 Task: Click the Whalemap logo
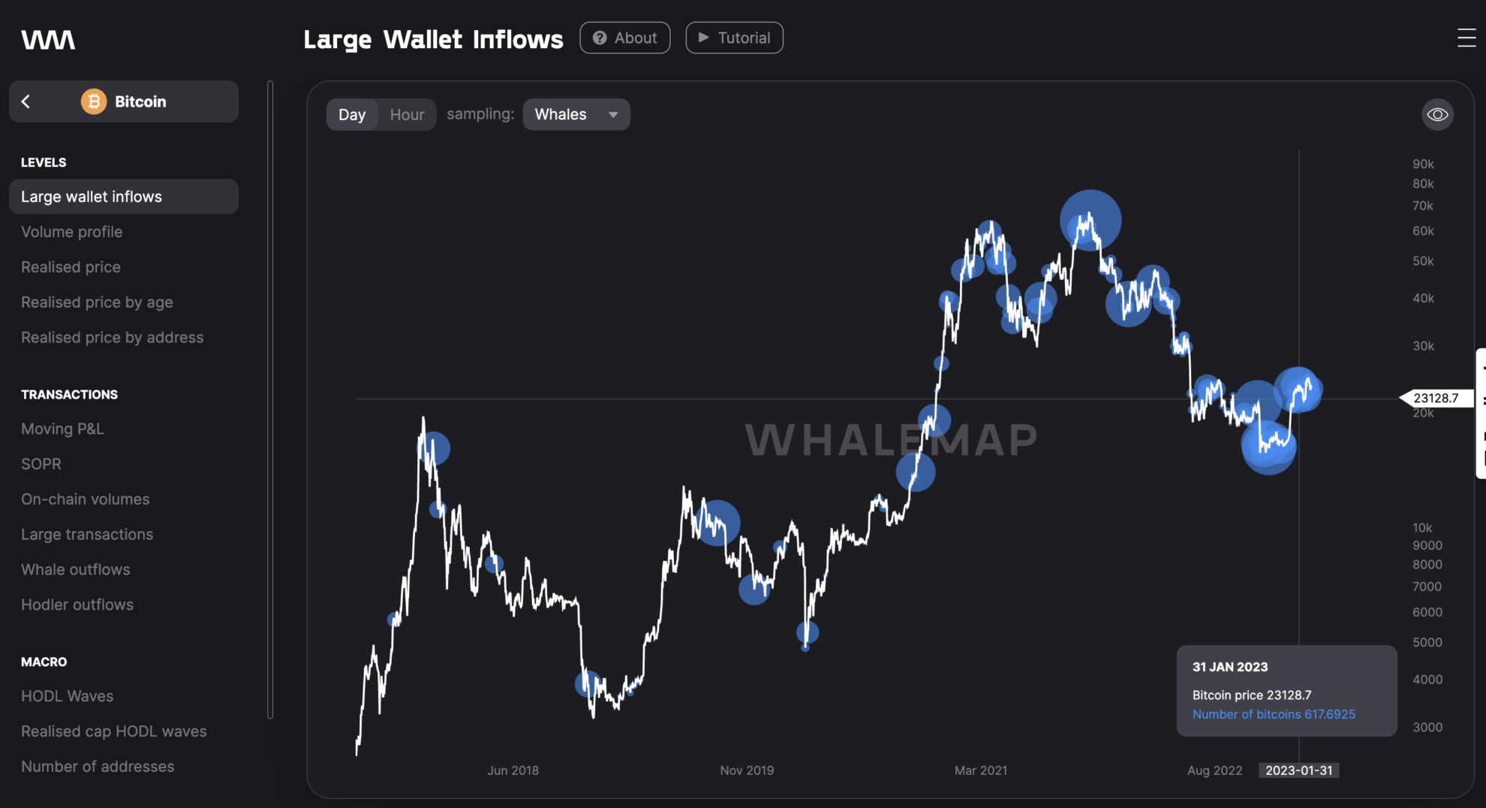[x=47, y=39]
